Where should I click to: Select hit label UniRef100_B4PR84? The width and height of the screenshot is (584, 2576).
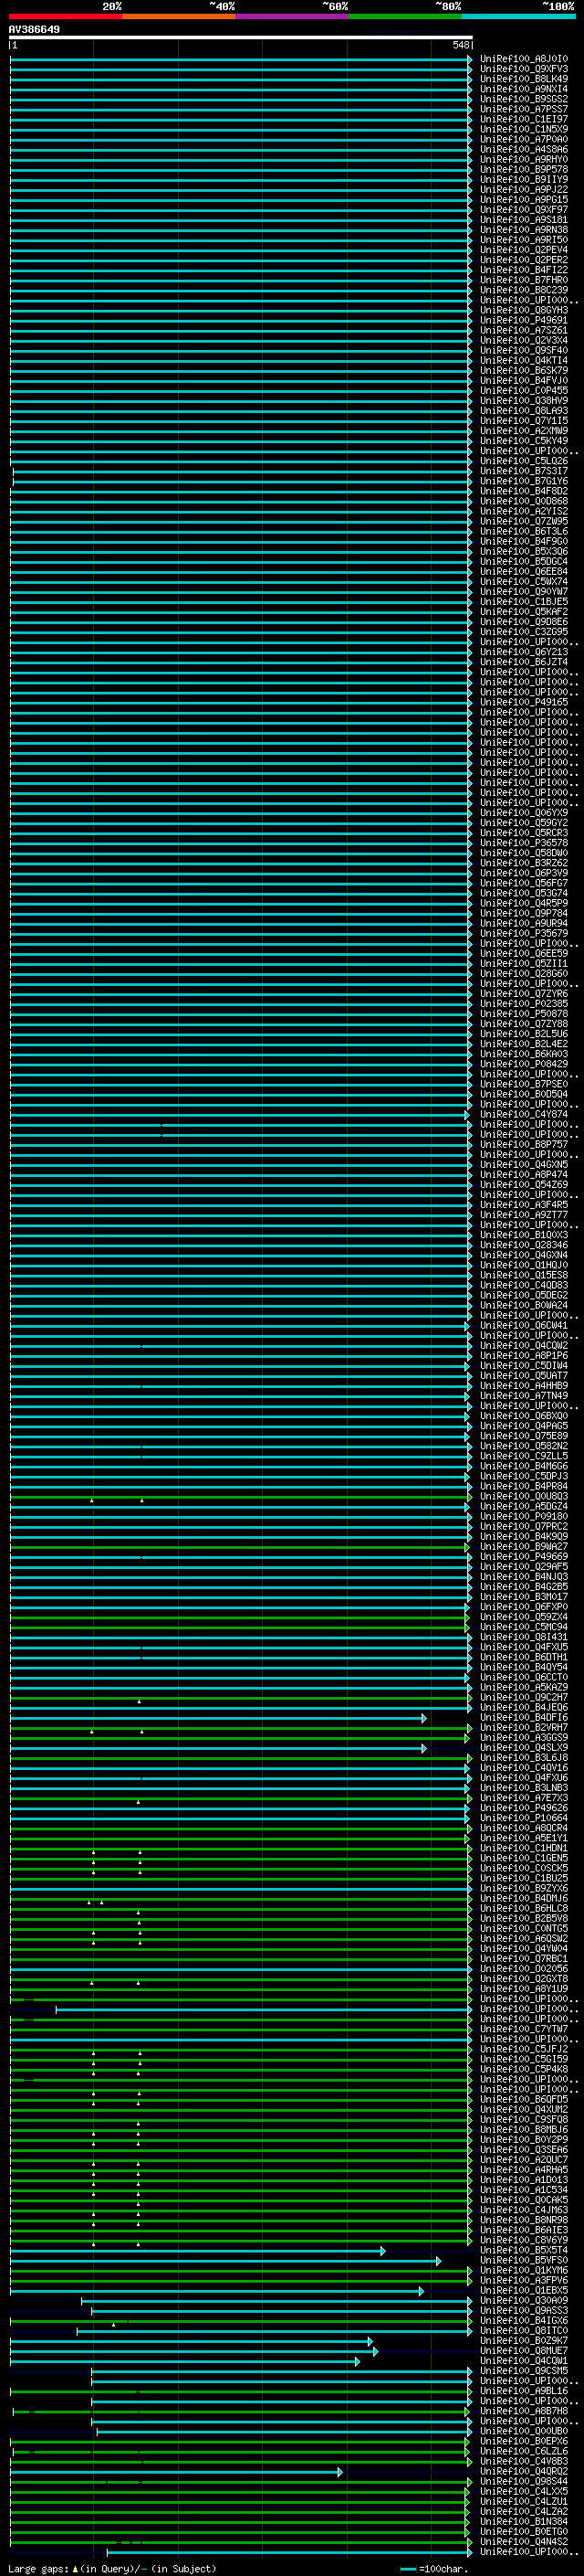(x=524, y=1486)
